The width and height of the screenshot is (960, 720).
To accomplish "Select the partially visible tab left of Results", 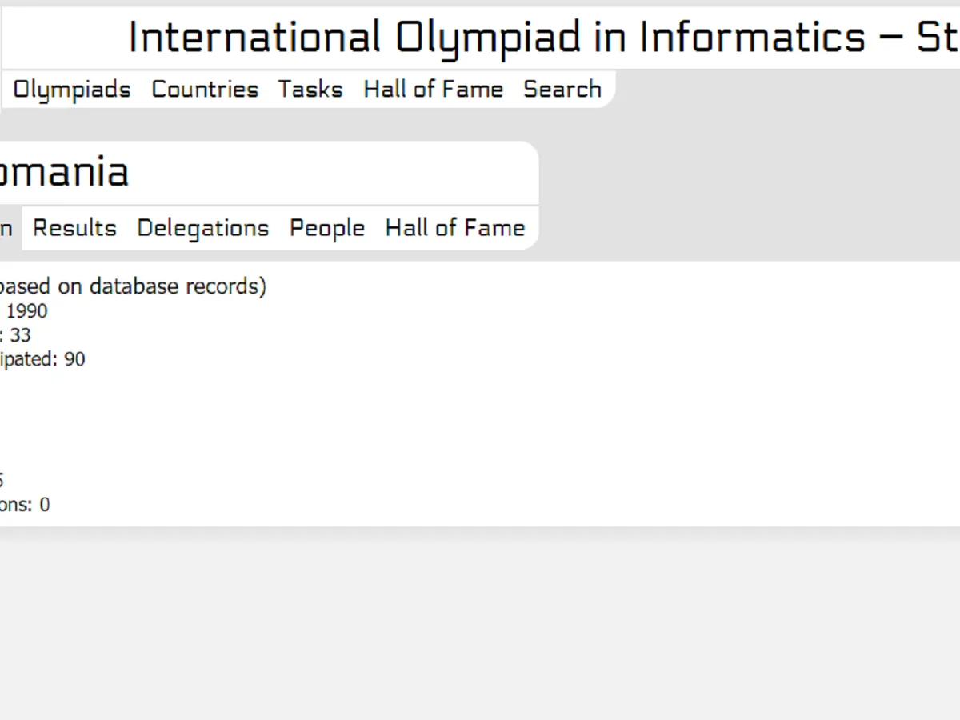I will pos(6,229).
